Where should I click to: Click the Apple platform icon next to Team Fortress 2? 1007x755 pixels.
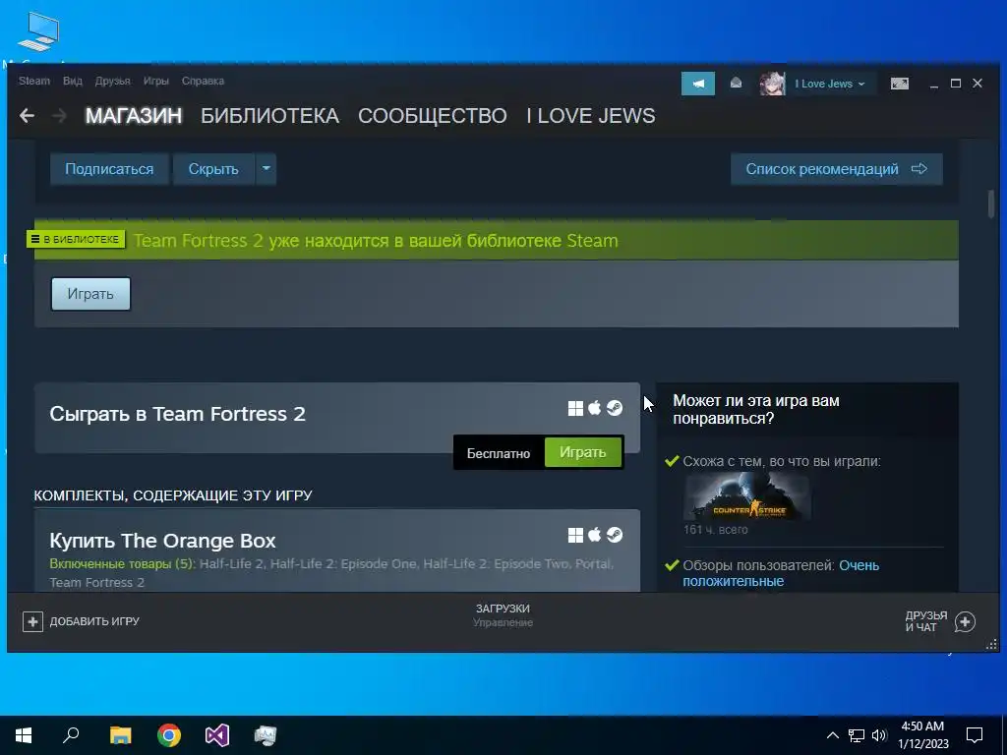click(595, 408)
